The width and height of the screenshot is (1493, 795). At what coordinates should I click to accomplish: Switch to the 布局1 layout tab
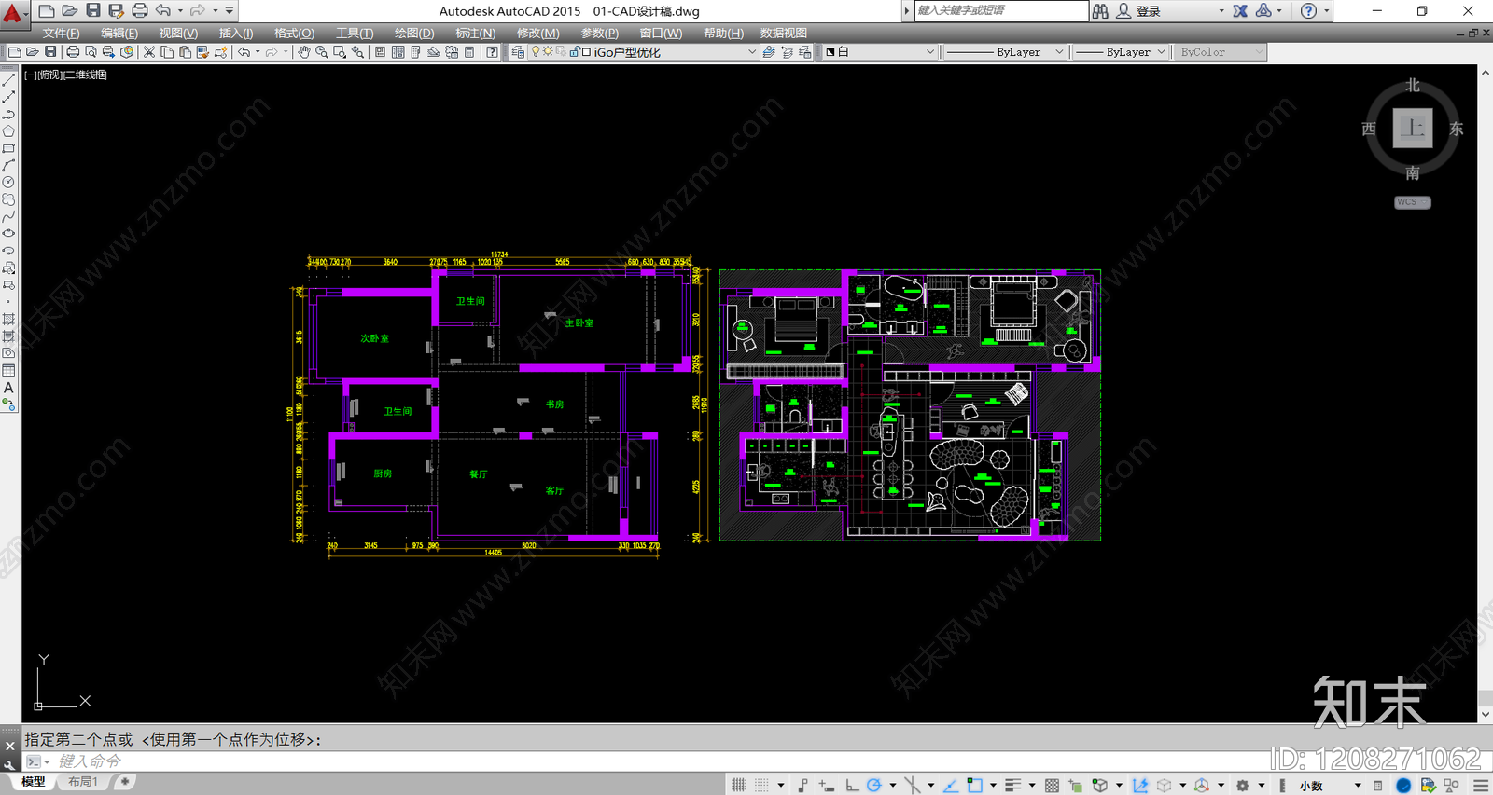tap(83, 782)
